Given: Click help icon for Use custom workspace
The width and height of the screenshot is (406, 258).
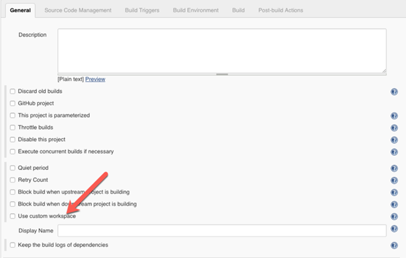Looking at the screenshot, I should (394, 216).
